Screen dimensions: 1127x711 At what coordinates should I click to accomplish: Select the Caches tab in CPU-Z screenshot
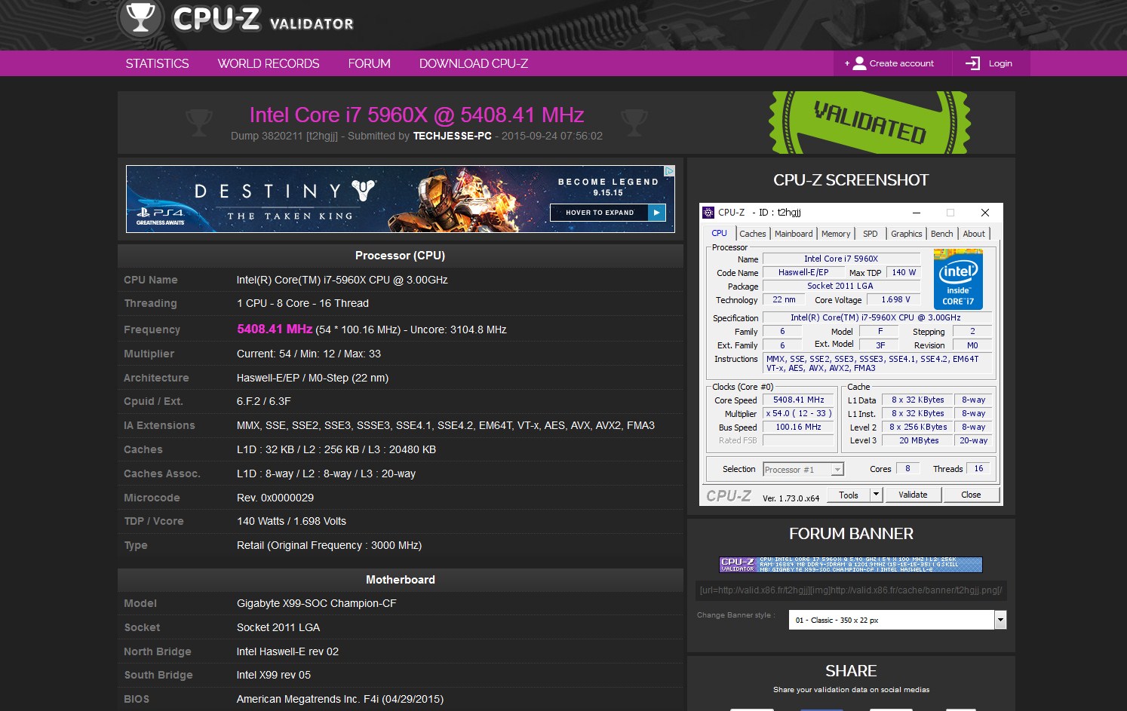752,234
